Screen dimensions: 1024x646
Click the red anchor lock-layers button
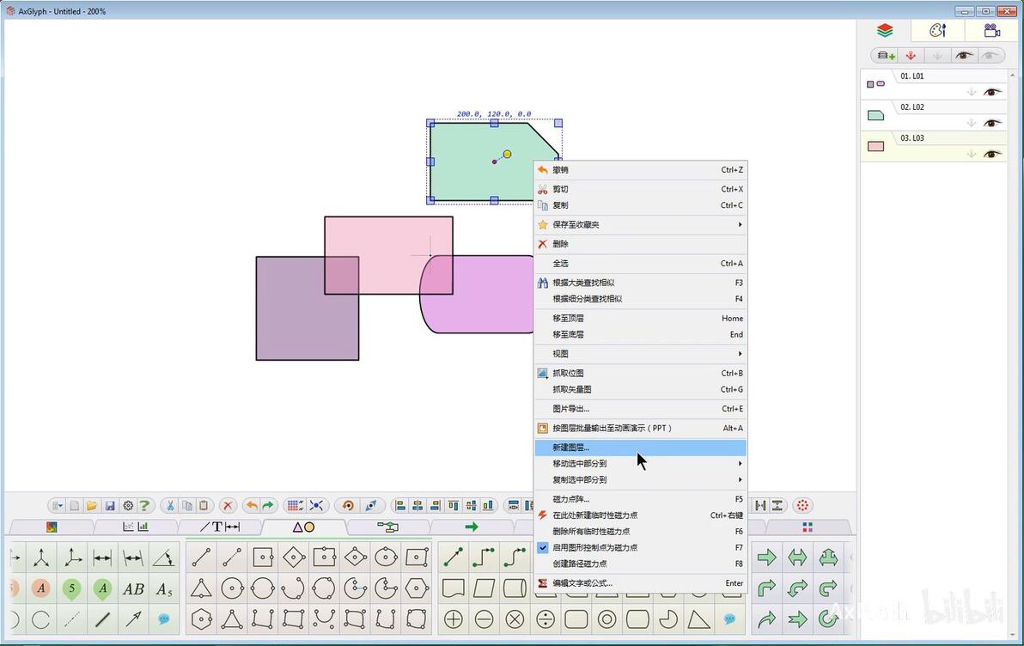(x=911, y=56)
